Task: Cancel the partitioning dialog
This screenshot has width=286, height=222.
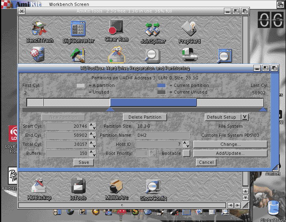Action: coord(206,162)
